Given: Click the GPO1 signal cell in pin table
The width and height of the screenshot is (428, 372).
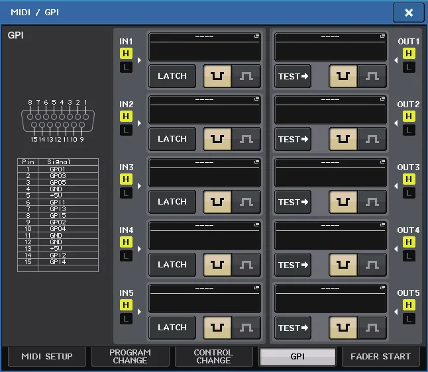Looking at the screenshot, I should click(x=68, y=169).
